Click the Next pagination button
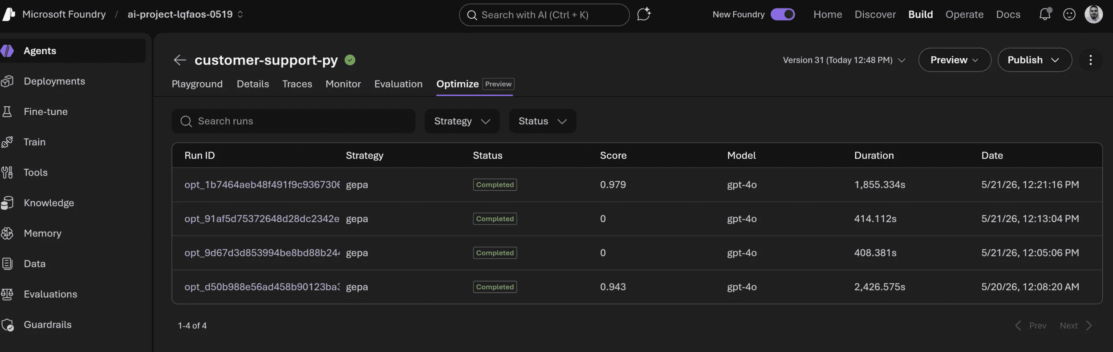The height and width of the screenshot is (352, 1113). tap(1076, 326)
